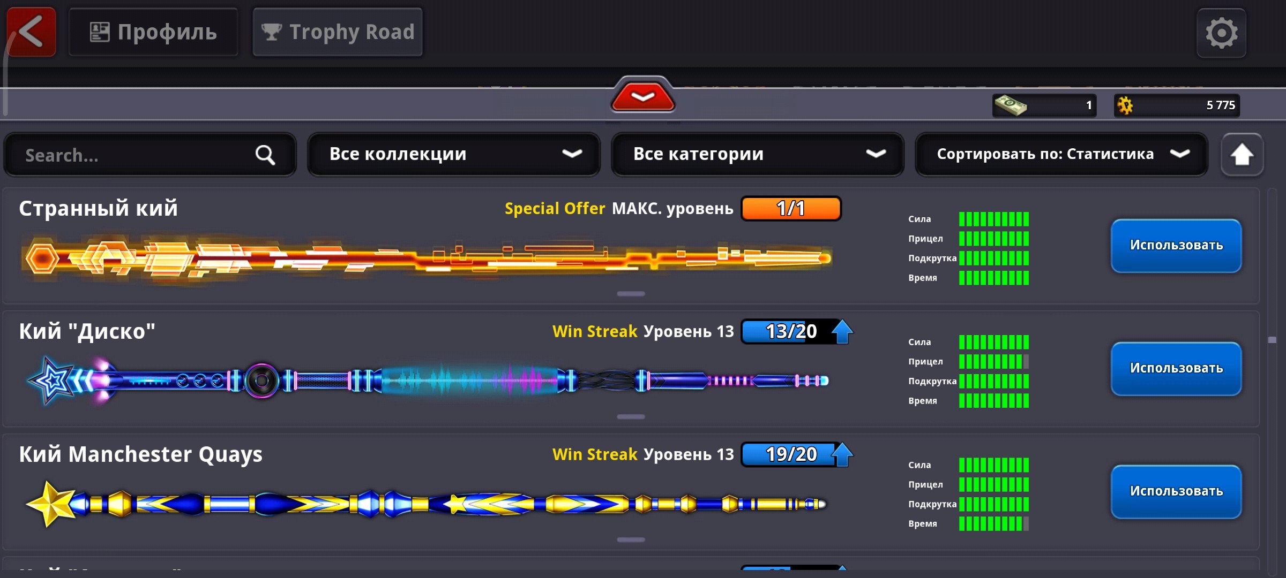Switch to the Профиль tab
This screenshot has height=578, width=1286.
point(153,32)
